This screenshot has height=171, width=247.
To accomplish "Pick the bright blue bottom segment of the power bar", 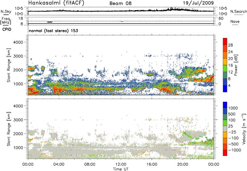I will pos(225,89).
